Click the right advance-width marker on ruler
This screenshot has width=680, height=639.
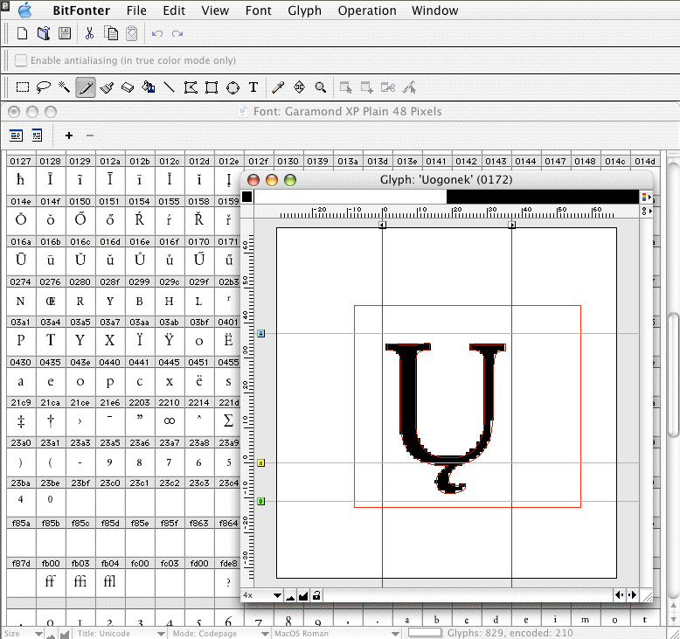click(511, 225)
